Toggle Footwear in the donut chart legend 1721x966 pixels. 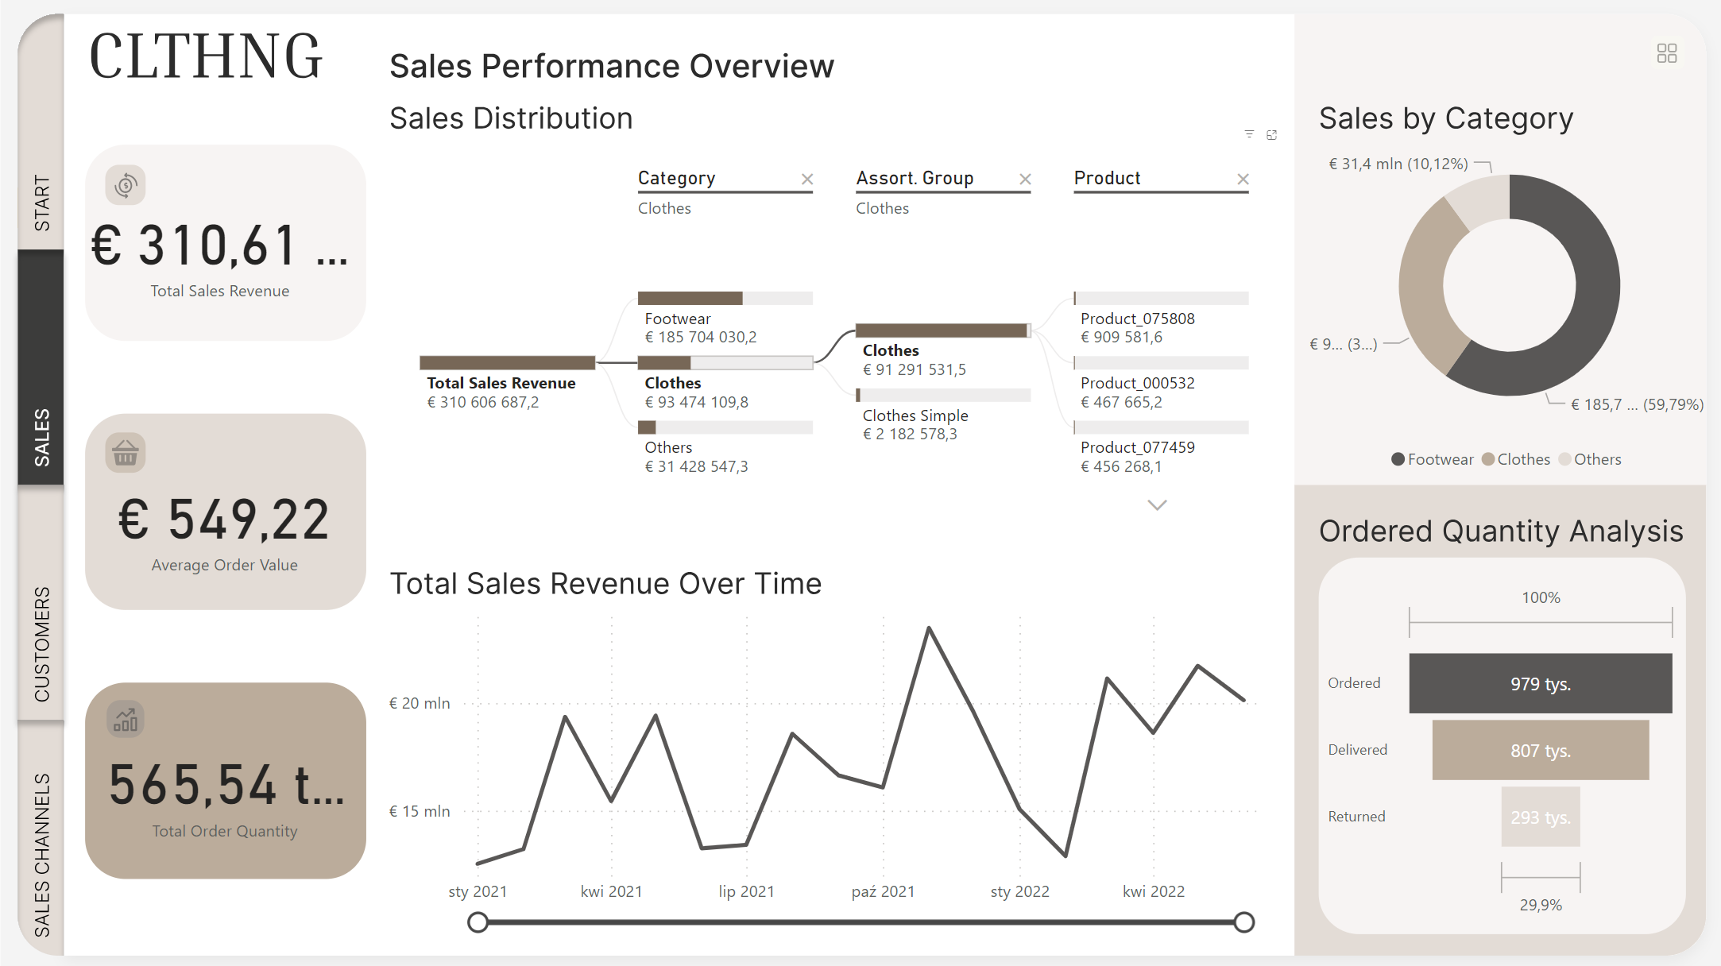point(1433,459)
